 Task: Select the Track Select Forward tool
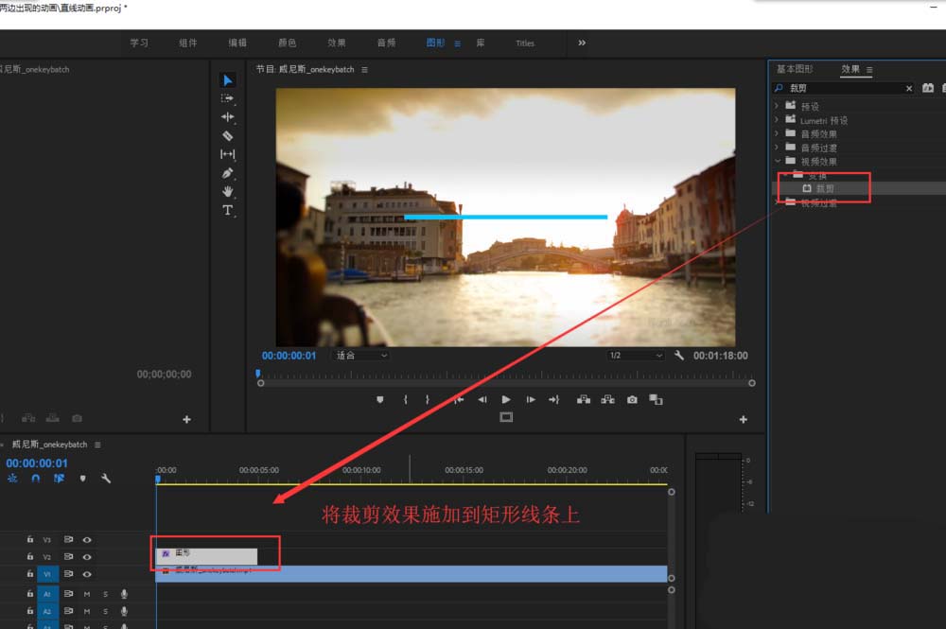[x=227, y=98]
